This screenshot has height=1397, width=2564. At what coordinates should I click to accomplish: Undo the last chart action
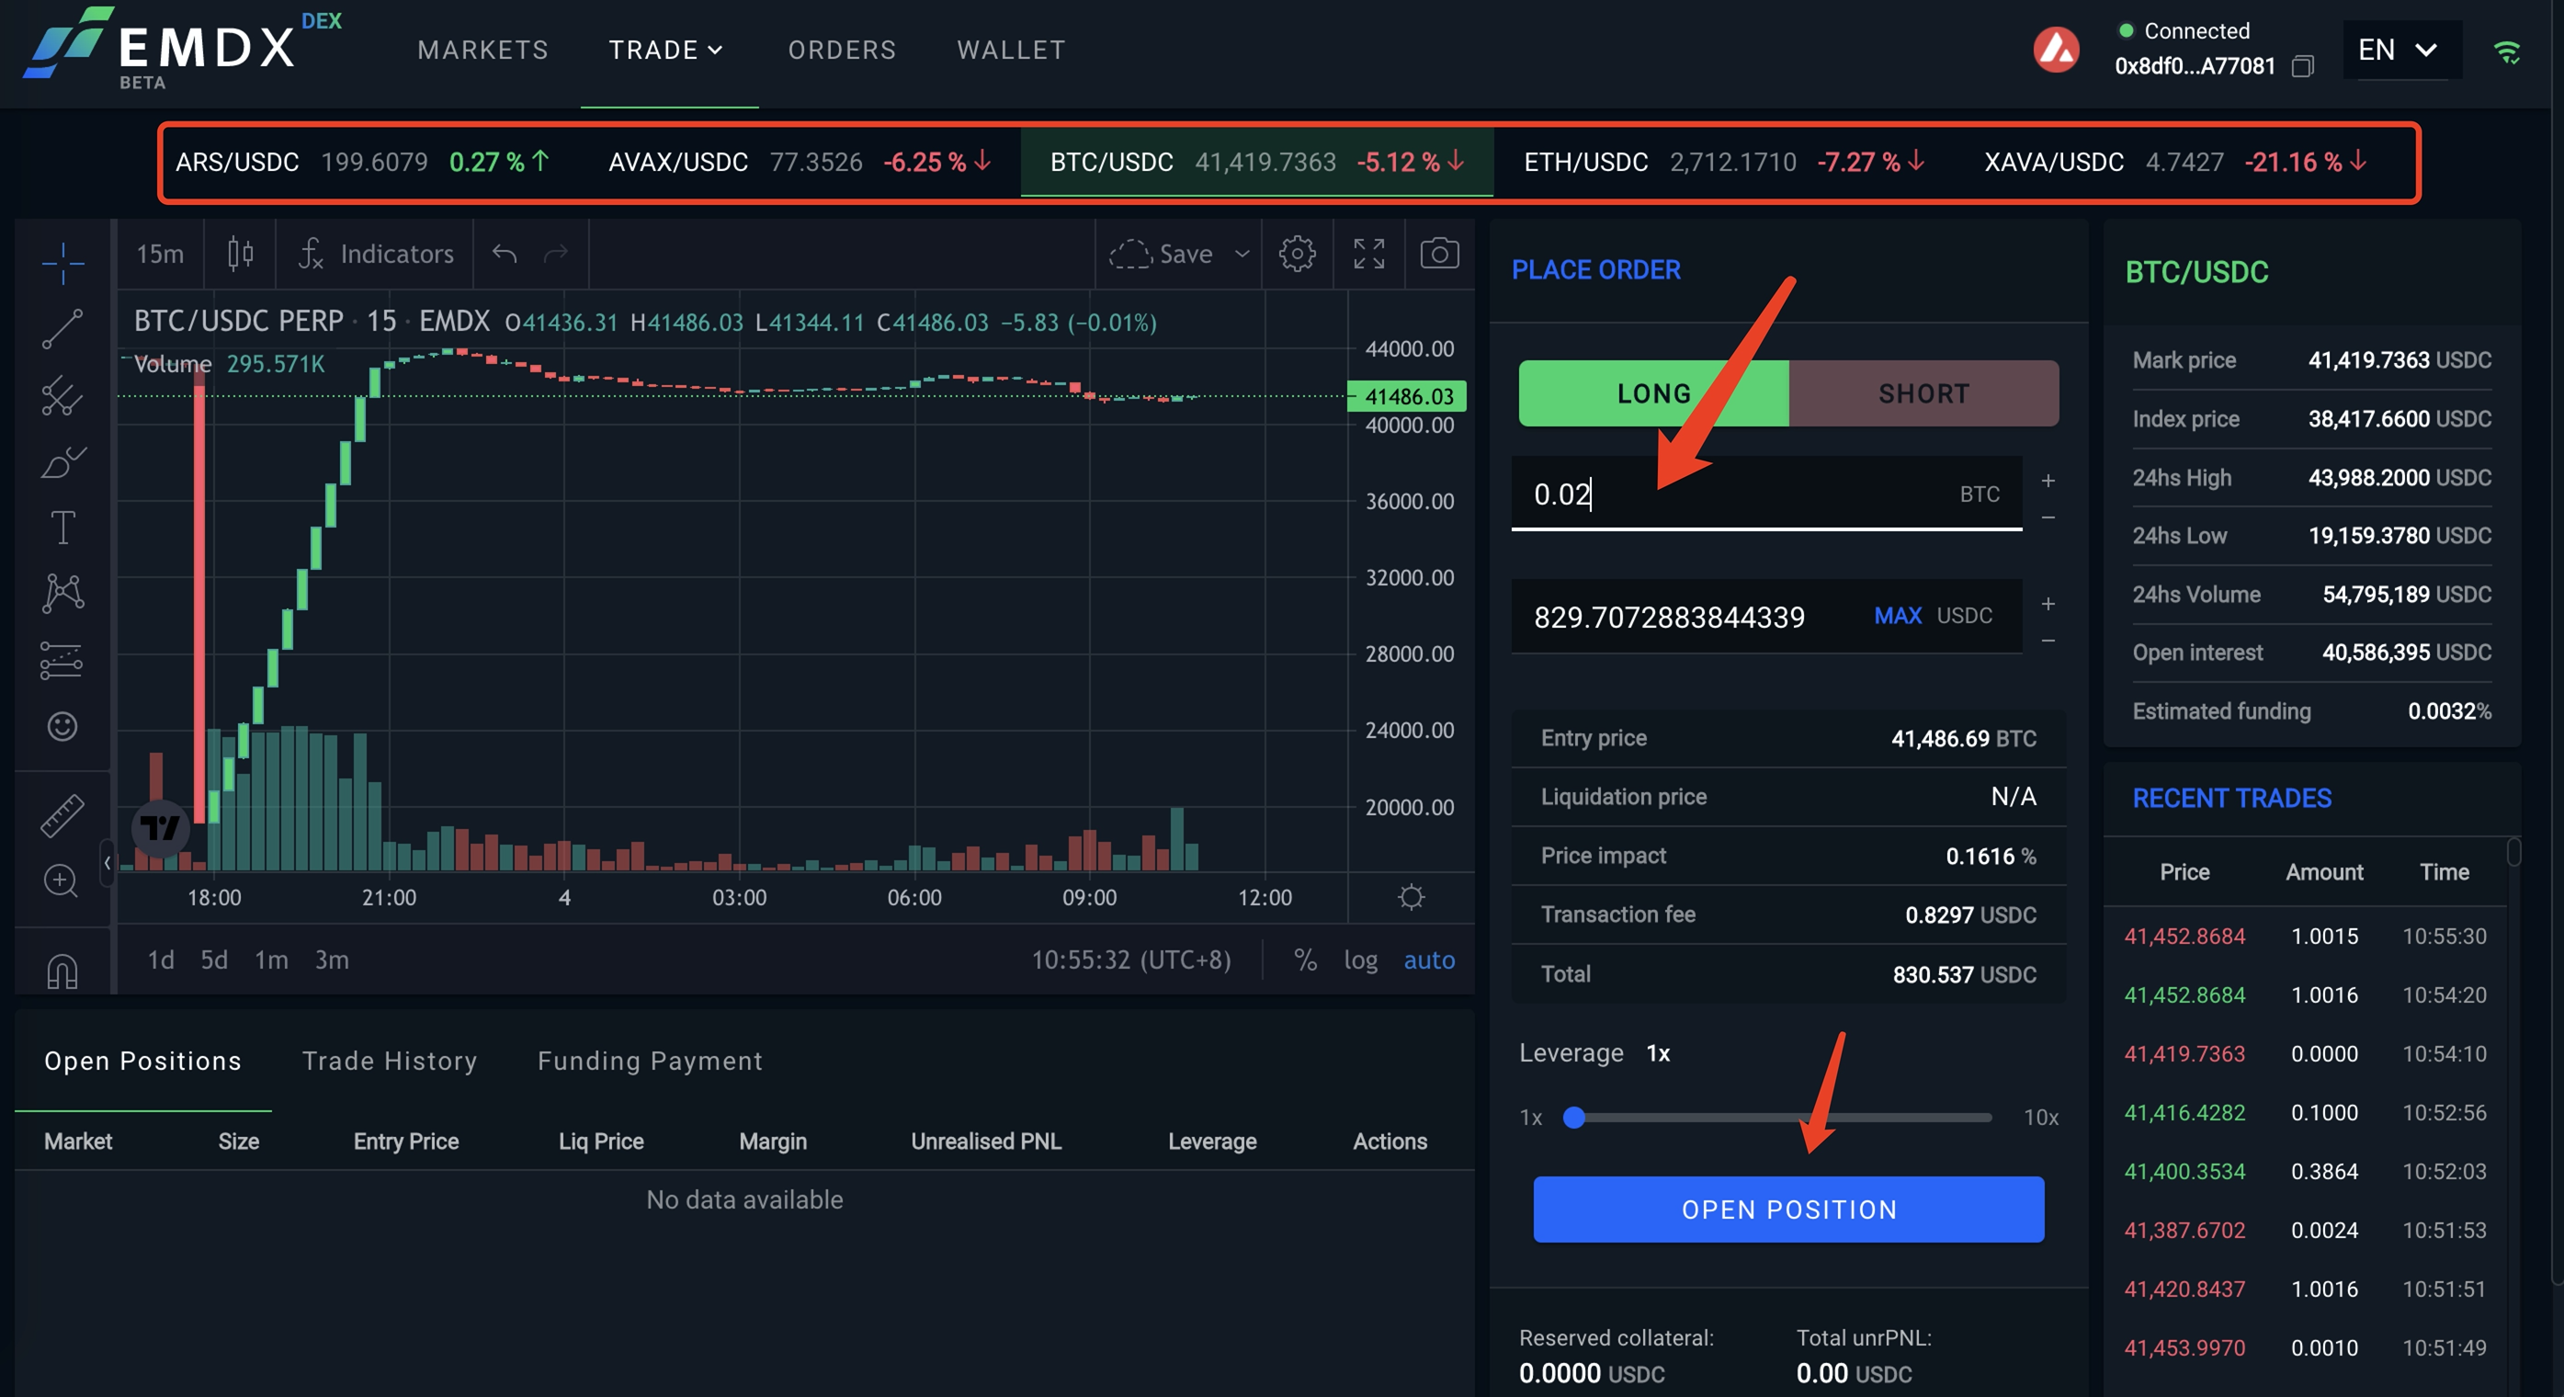505,254
